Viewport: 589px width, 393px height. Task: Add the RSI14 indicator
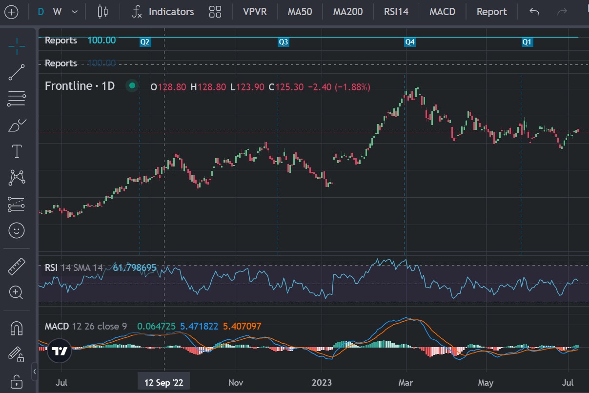point(396,12)
